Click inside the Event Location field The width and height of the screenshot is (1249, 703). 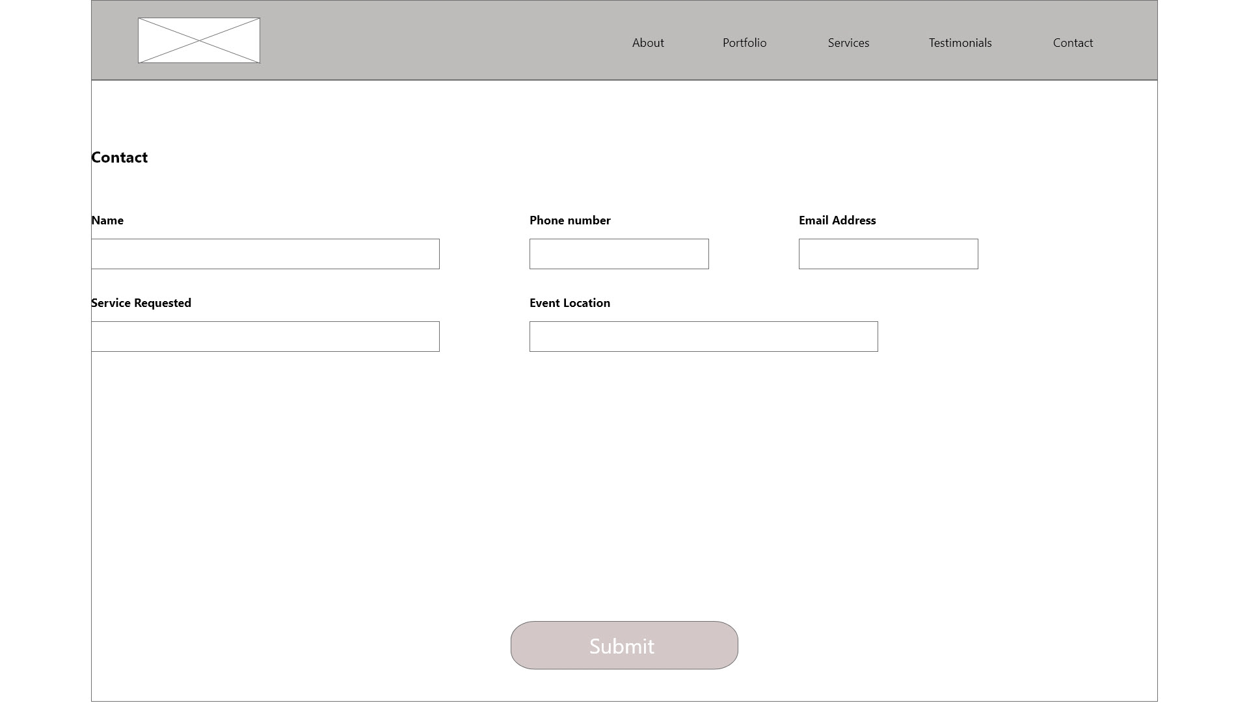(x=704, y=336)
